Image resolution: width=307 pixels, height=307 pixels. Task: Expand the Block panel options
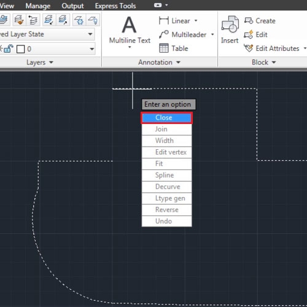point(274,62)
